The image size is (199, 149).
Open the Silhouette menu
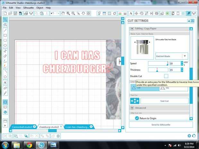point(29,8)
